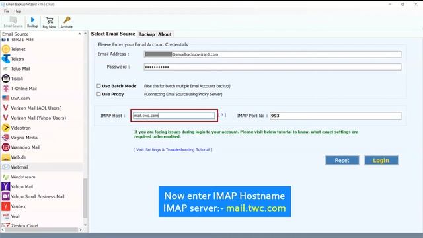Click the Backup toolbar play icon
This screenshot has height=238, width=423.
click(32, 20)
